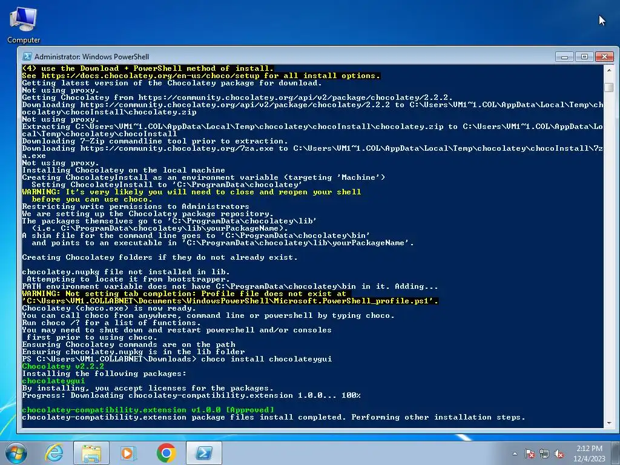Click the green 'chocolateygui' package name
This screenshot has width=620, height=465.
pyautogui.click(x=53, y=381)
